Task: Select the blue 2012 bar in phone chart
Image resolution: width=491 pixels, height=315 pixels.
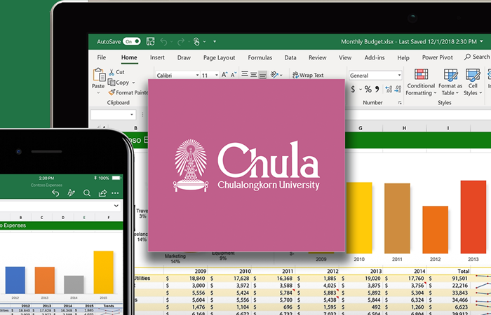Action: [x=15, y=280]
